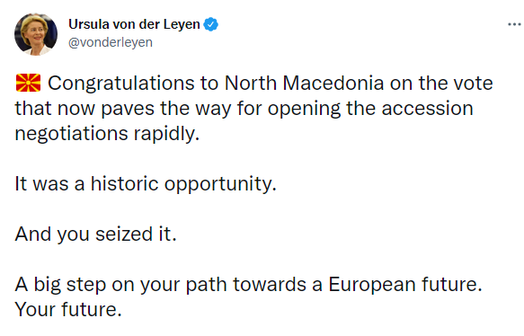Image resolution: width=524 pixels, height=336 pixels.
Task: Open Ursula von der Leyen's profile photo
Action: click(36, 34)
